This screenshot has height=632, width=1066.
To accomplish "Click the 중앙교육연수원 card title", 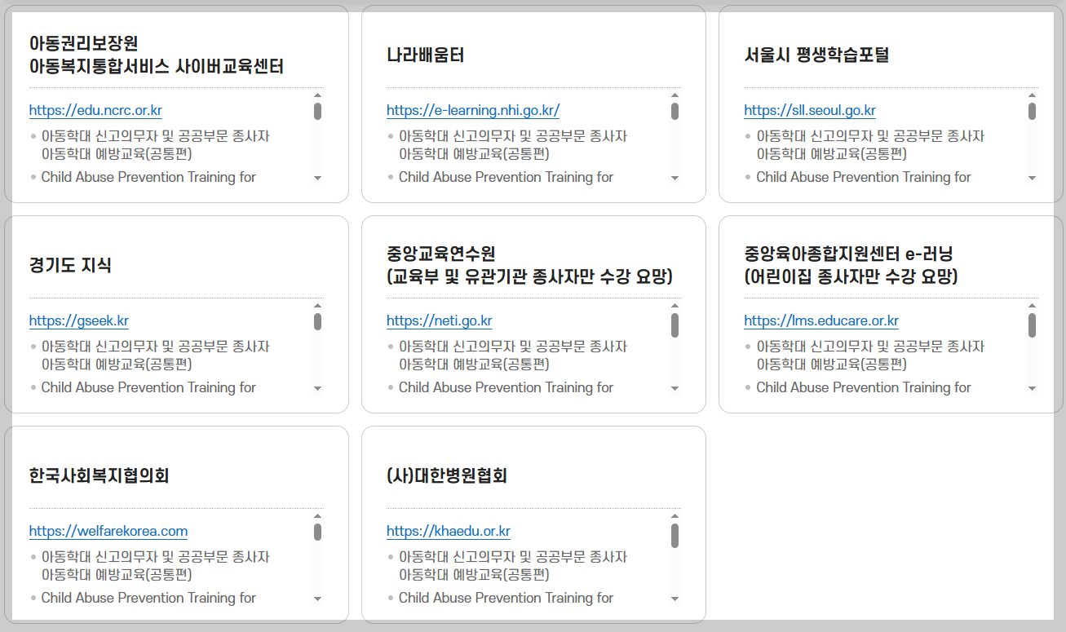I will [x=529, y=265].
